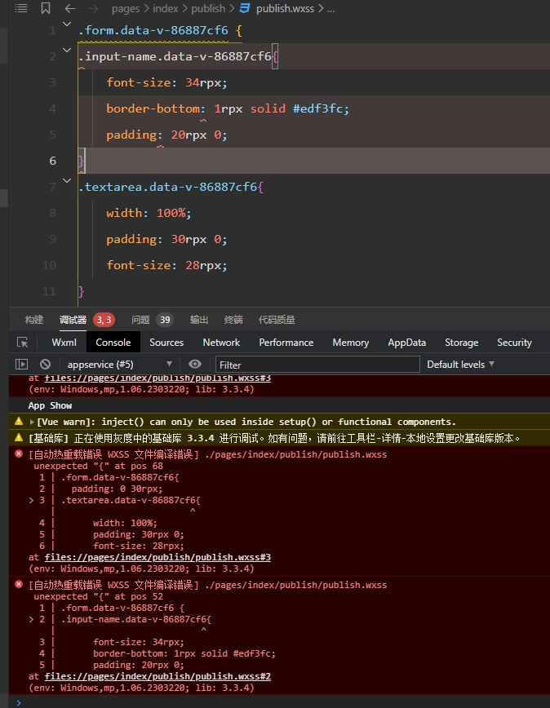The image size is (550, 708).
Task: Place cursor after closing brace on line 6
Action: 86,161
